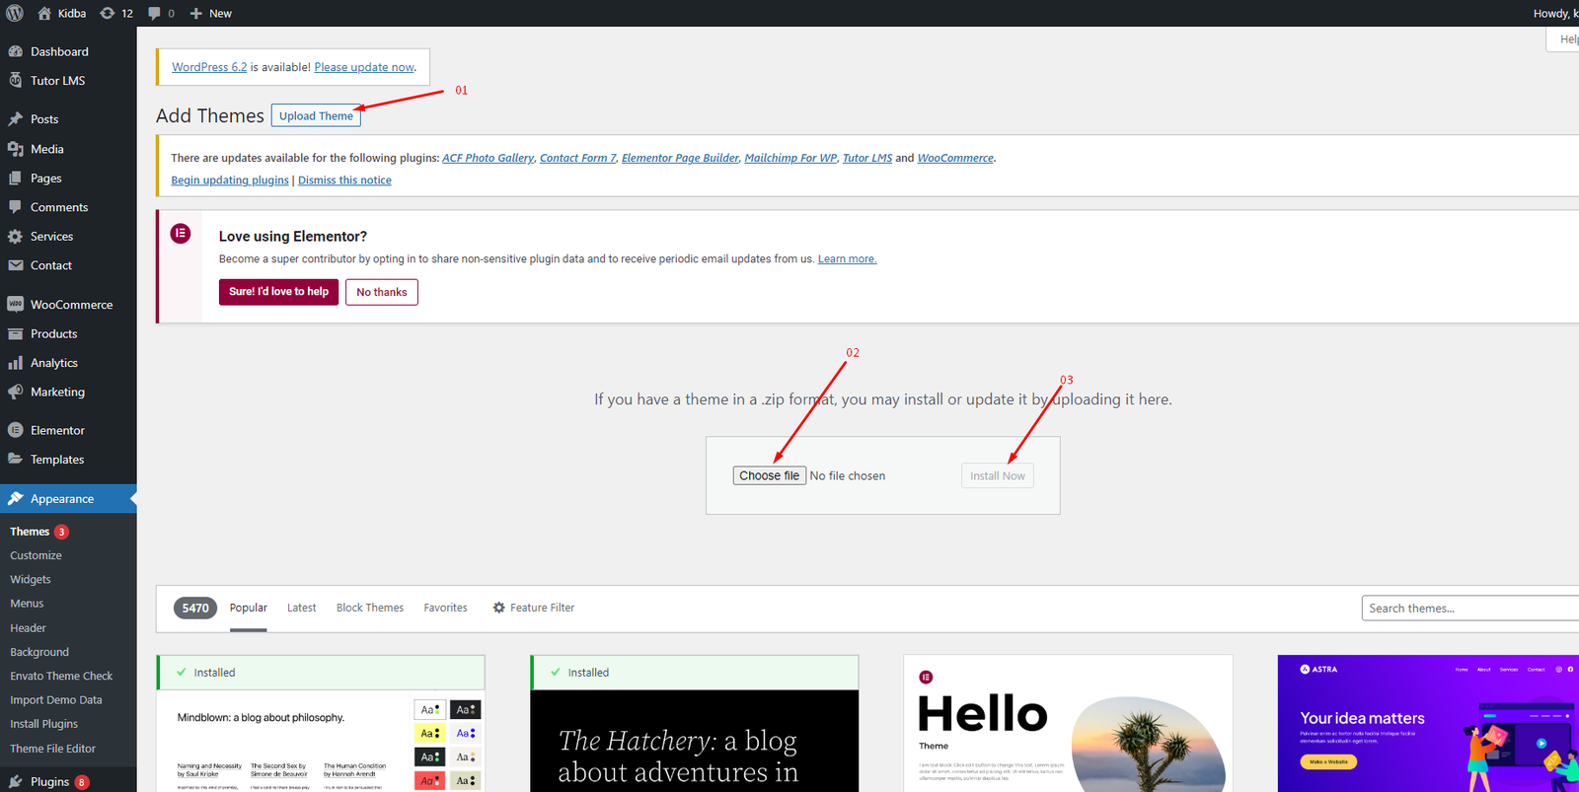Click the Upload Theme button

click(316, 115)
